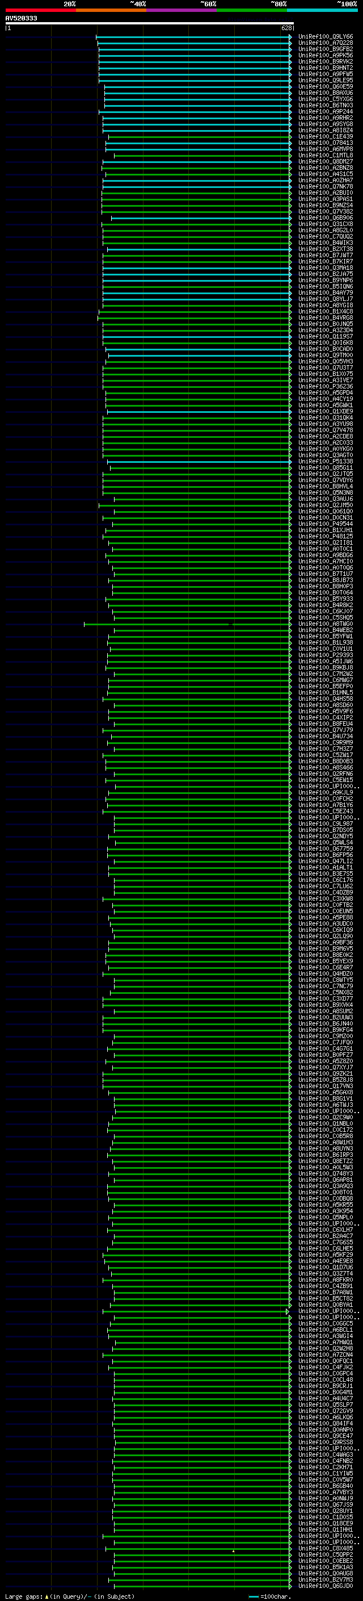Select hit label UniRef100_B4WEB2
Viewport: 363px width, 1601px height.
click(325, 630)
